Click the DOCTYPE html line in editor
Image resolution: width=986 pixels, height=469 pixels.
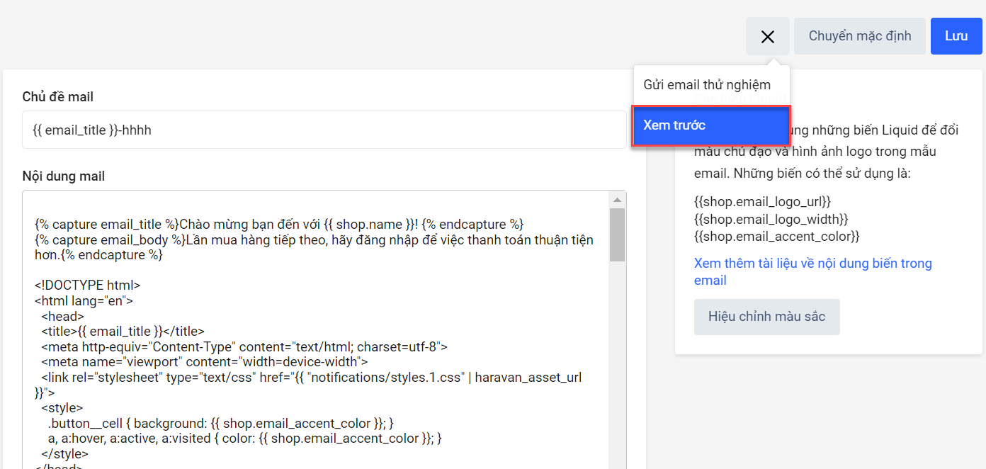pos(88,286)
